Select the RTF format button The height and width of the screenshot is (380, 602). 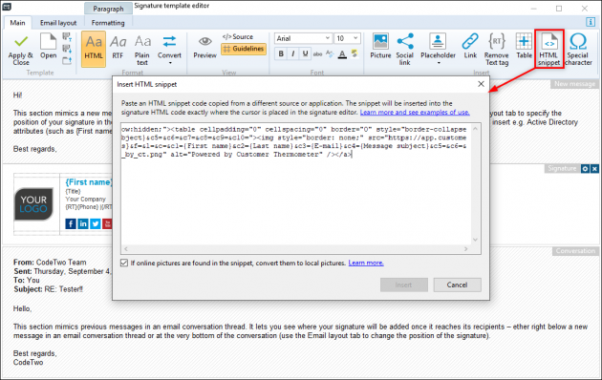click(x=118, y=47)
